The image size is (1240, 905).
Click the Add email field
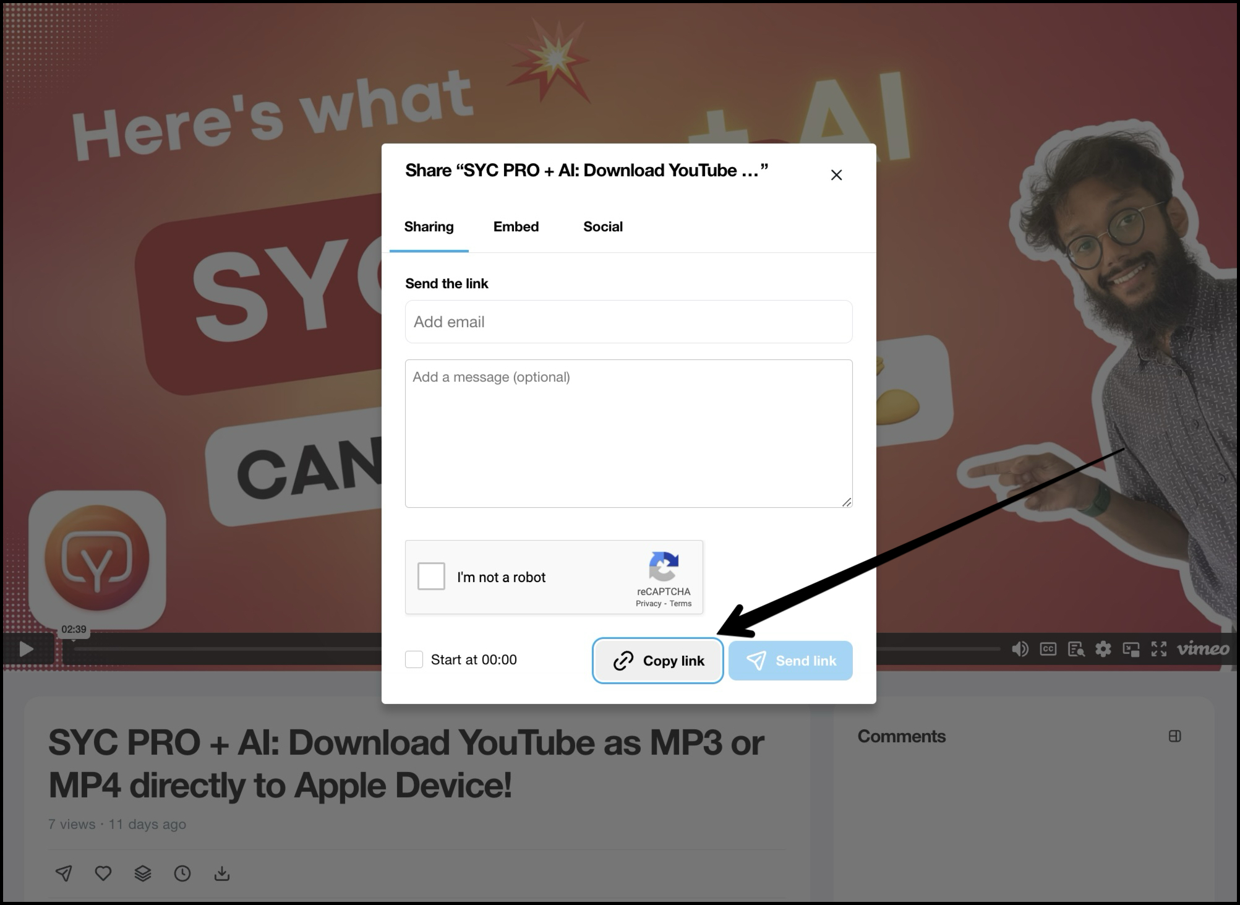[628, 322]
